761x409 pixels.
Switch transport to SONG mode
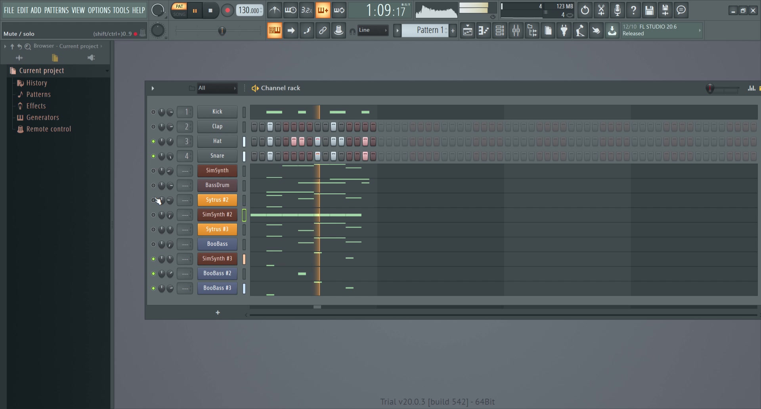[179, 13]
